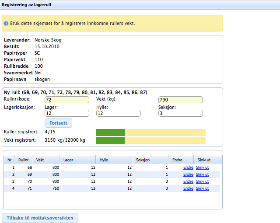Print roll 68 with Skriv ut

[203, 167]
